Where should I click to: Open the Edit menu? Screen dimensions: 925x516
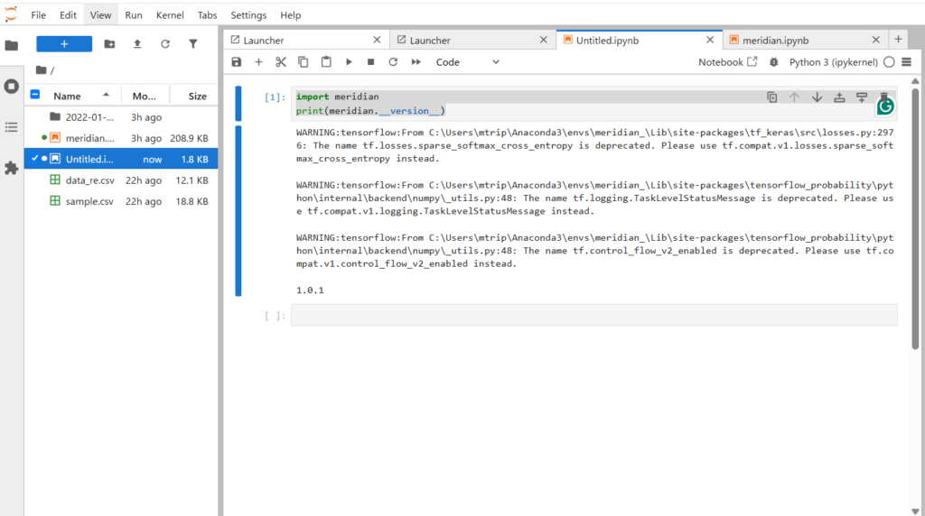pos(68,14)
